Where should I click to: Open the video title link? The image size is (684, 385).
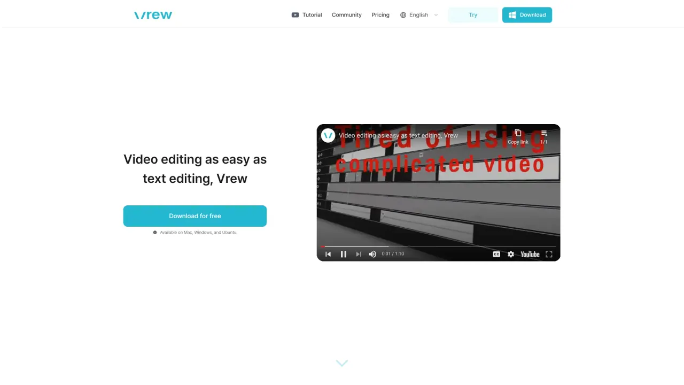pos(398,135)
